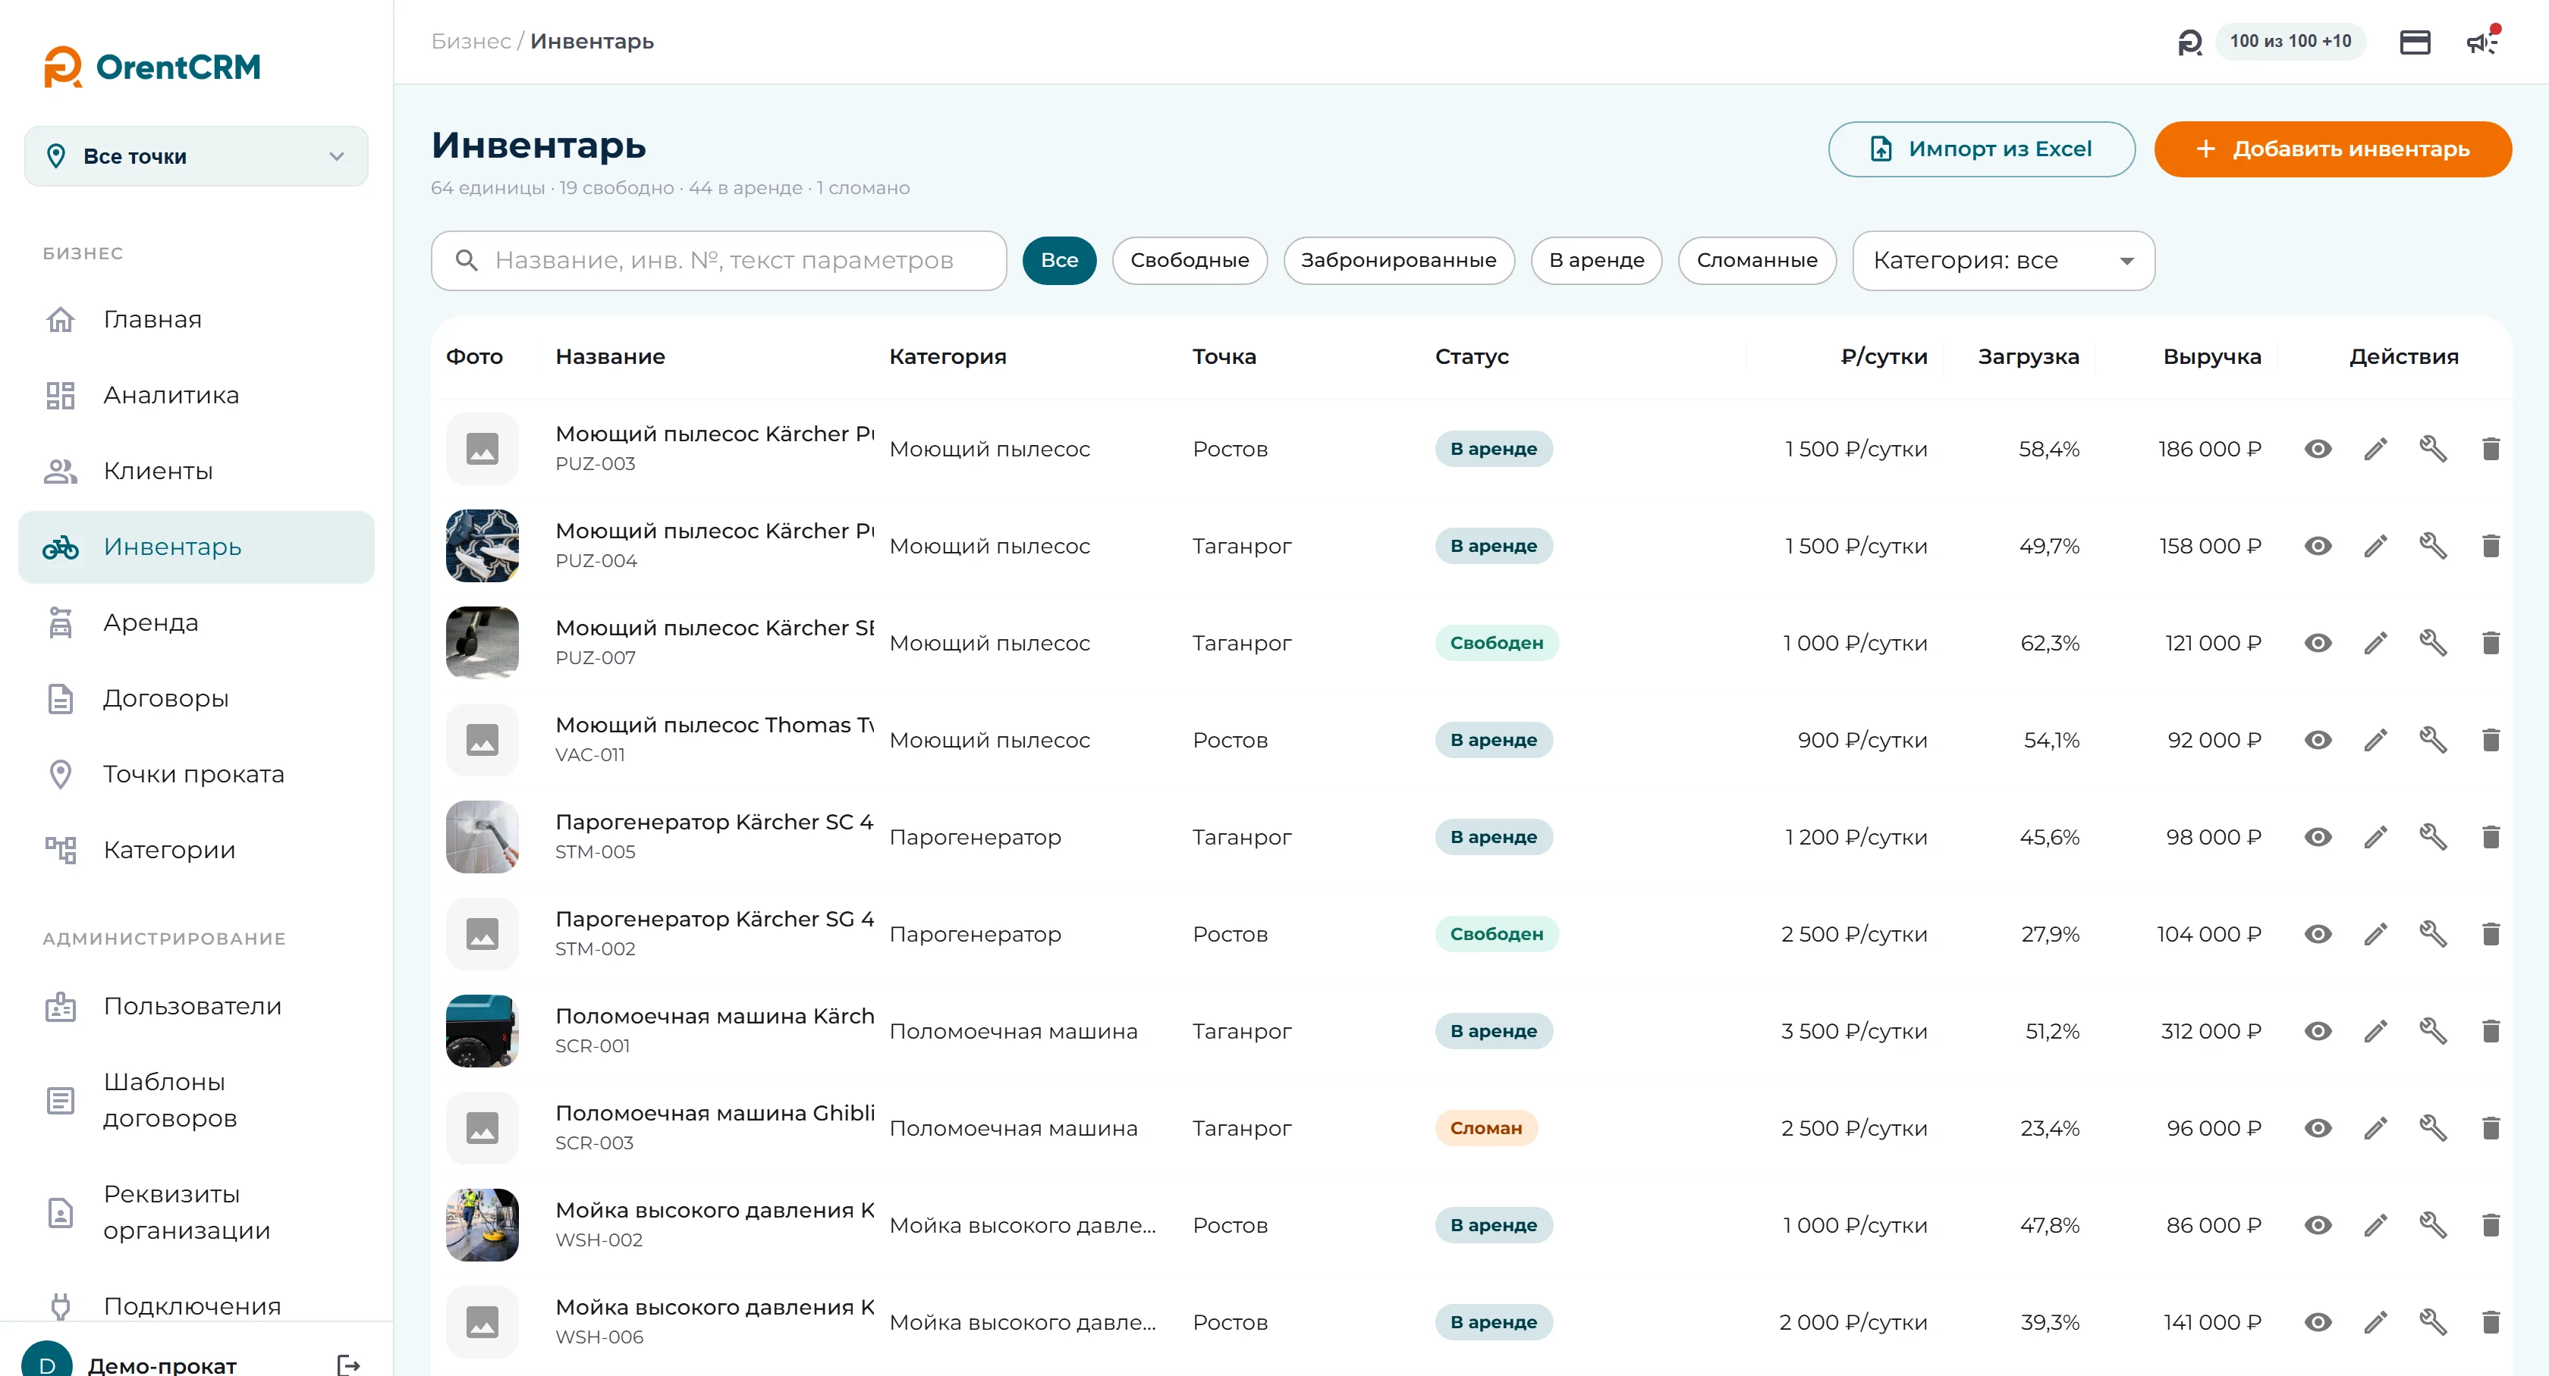The width and height of the screenshot is (2549, 1376).
Task: Go to Клиенты section
Action: (196, 471)
